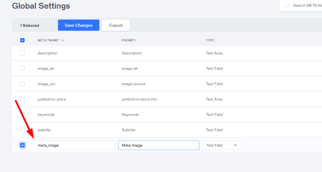Check the image_alt row checkbox
This screenshot has height=172, width=322.
22,68
